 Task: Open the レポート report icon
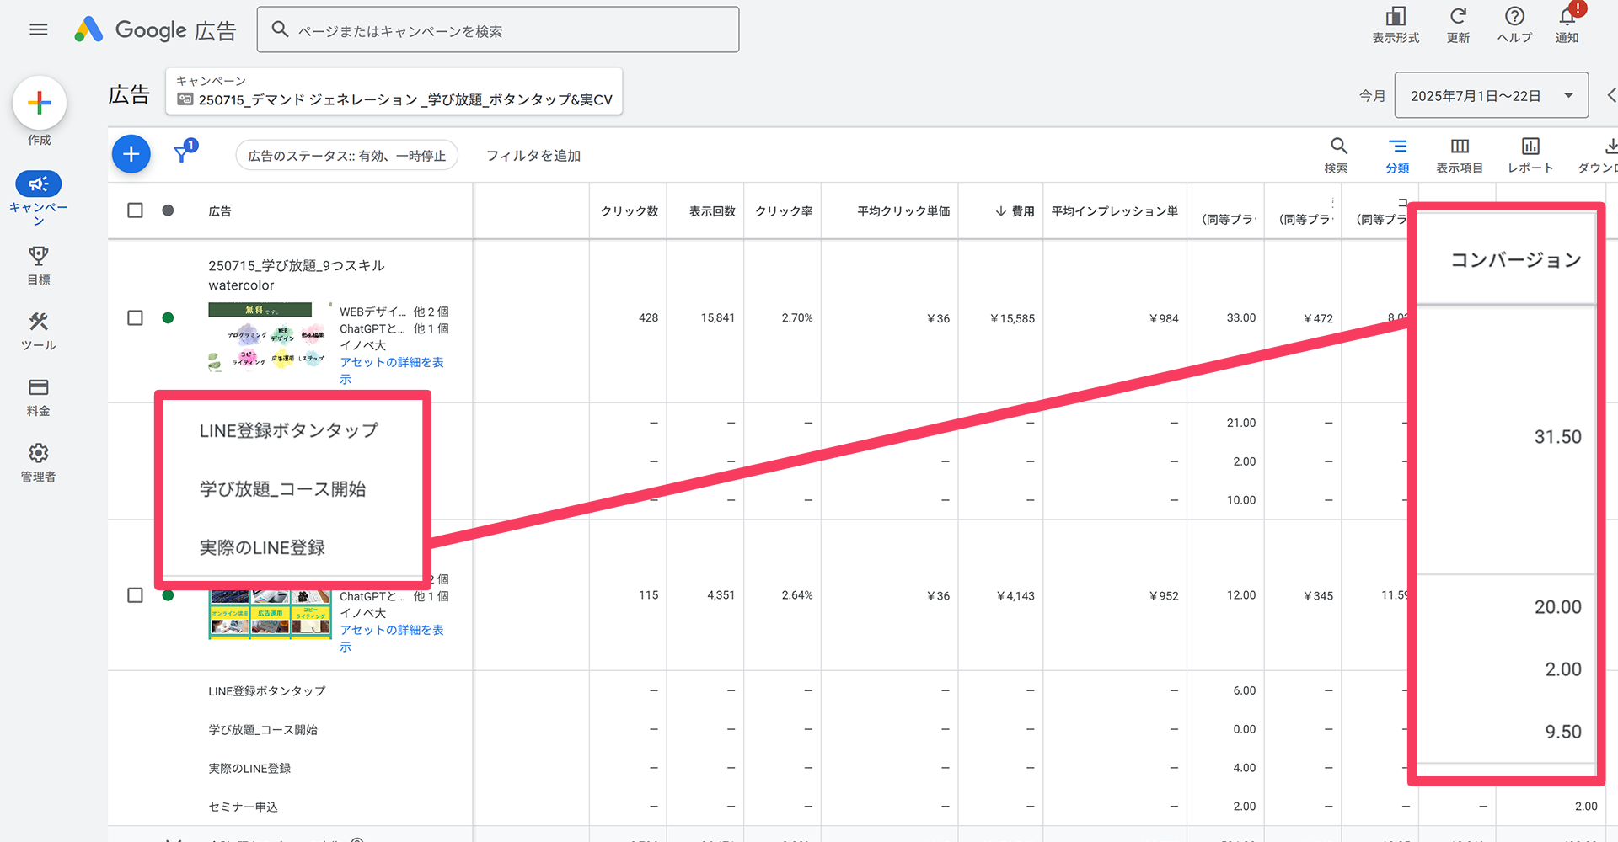coord(1530,147)
